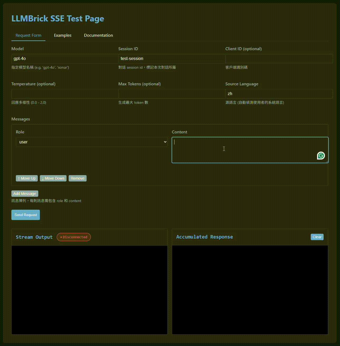Click the Messages section label

[x=21, y=119]
